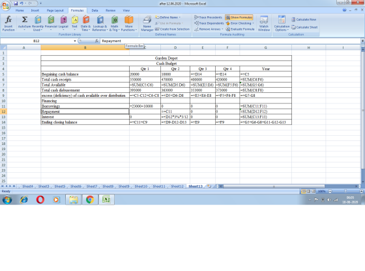
Task: Insert a new worksheet tab
Action: coord(209,186)
